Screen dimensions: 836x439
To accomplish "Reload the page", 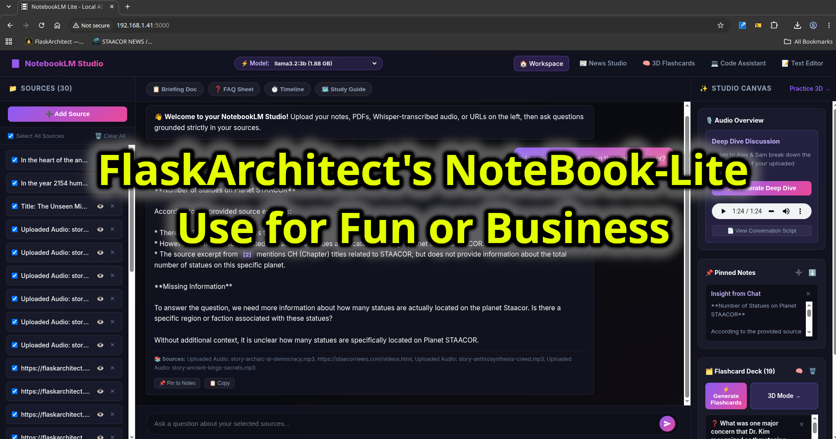I will click(x=42, y=25).
